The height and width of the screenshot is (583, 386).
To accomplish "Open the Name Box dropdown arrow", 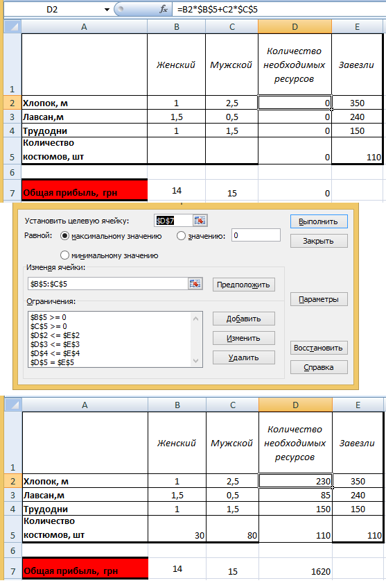I will tap(107, 10).
